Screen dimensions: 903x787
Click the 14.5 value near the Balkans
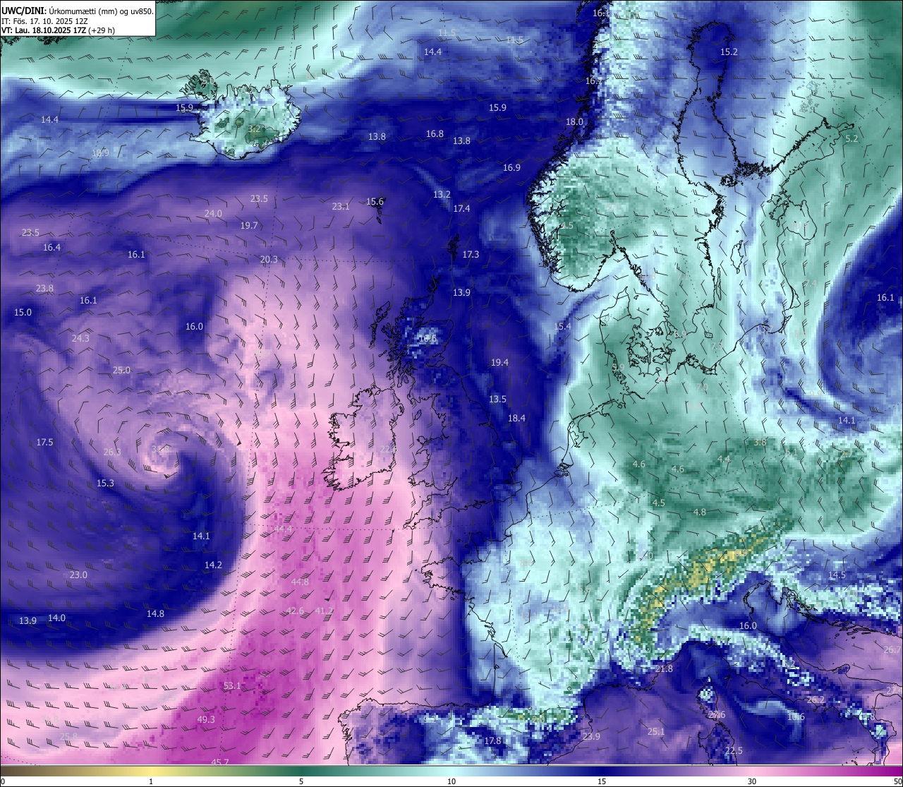pos(837,575)
